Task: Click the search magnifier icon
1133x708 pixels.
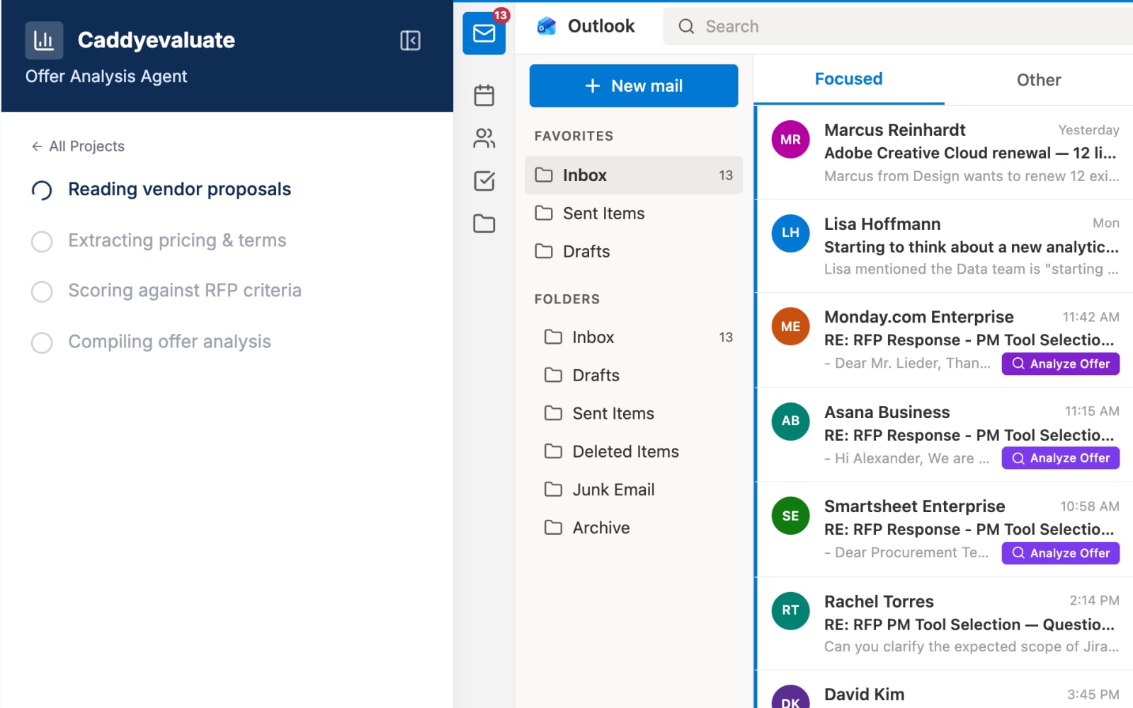Action: coord(686,27)
